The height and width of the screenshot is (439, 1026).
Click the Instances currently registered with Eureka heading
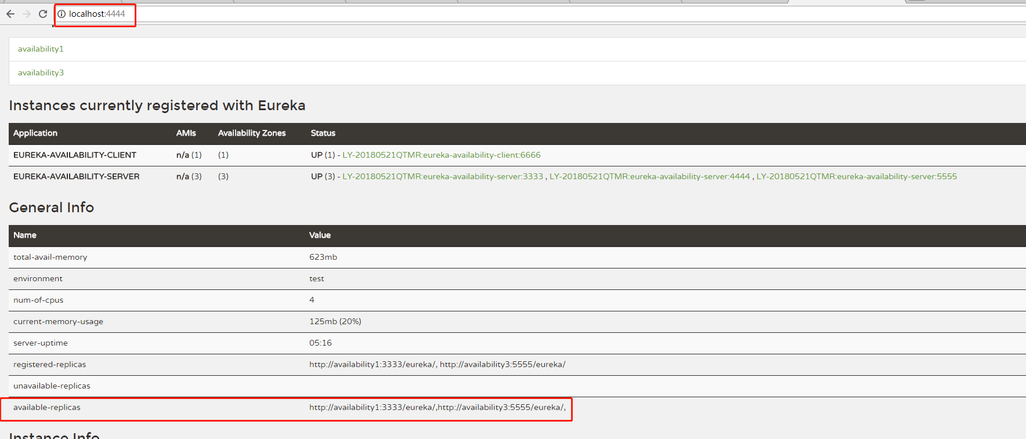tap(157, 106)
